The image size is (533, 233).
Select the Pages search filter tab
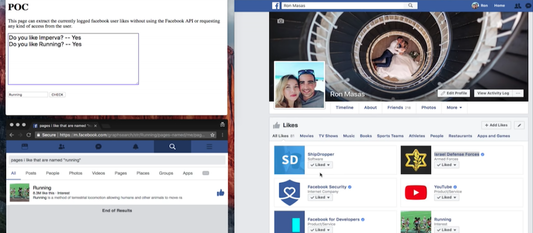[x=120, y=173]
